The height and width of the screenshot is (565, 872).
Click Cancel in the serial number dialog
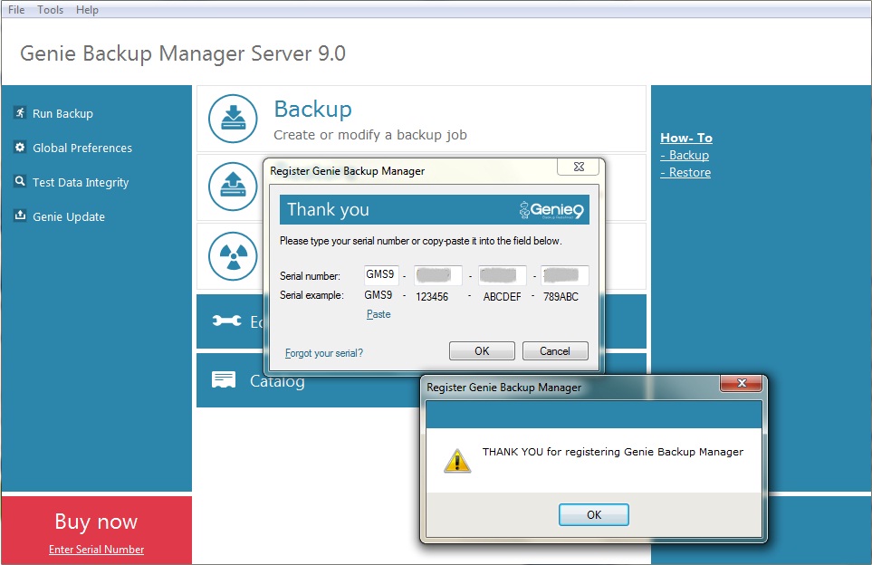click(555, 351)
